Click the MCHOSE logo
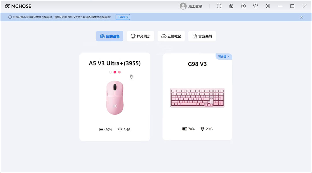This screenshot has height=173, width=312. [x=18, y=6]
